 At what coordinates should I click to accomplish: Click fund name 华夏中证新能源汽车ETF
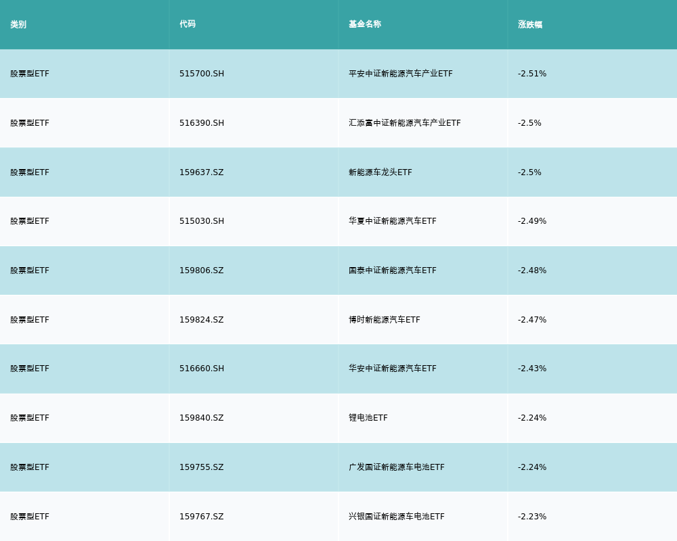(393, 221)
